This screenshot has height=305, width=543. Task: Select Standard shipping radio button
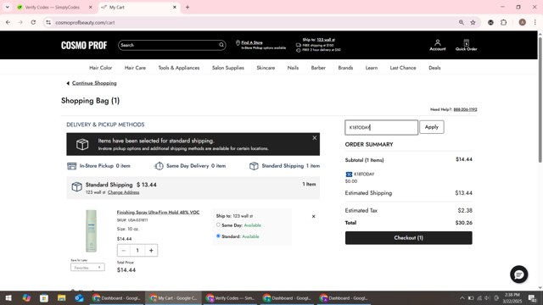(x=218, y=236)
